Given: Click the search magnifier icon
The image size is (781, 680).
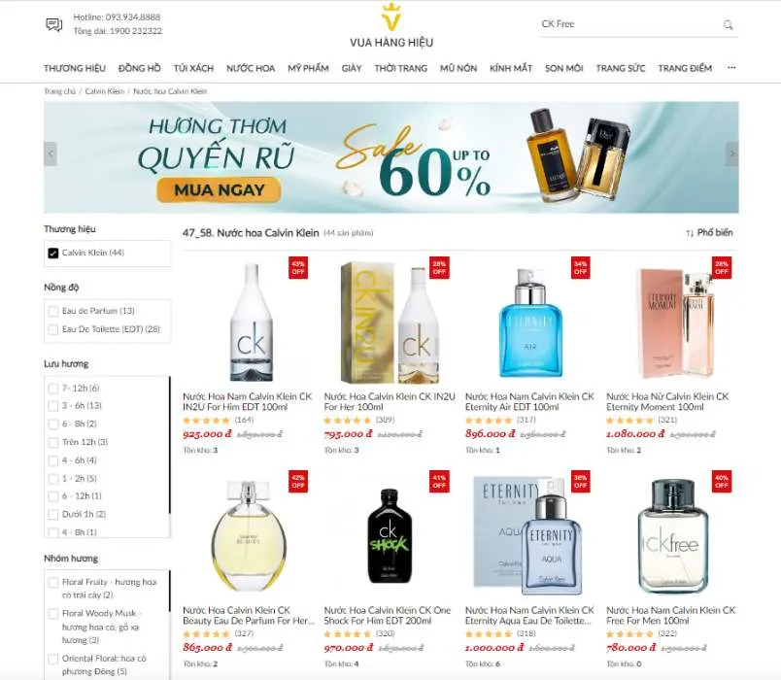Looking at the screenshot, I should (x=728, y=24).
